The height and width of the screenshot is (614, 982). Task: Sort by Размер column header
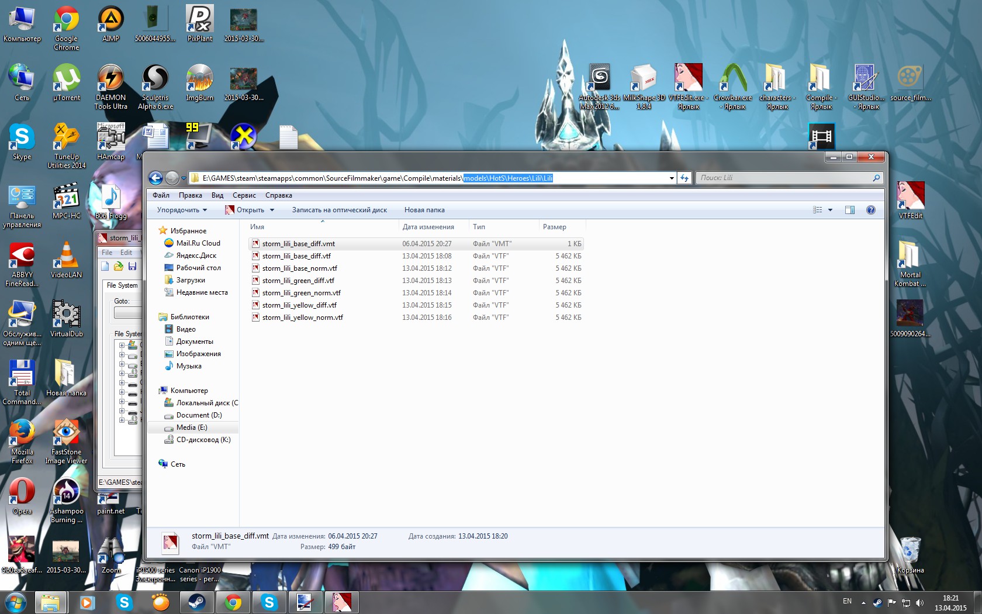tap(562, 227)
